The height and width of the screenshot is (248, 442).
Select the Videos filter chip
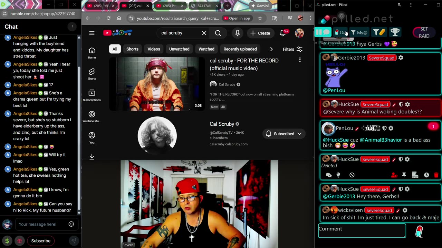click(x=154, y=49)
